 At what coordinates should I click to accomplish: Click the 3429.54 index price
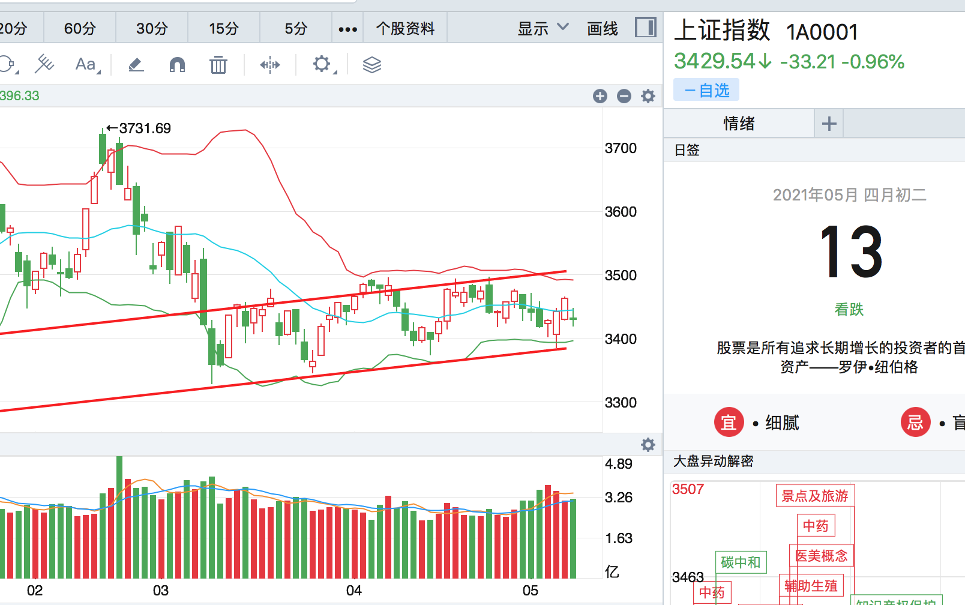click(x=714, y=61)
